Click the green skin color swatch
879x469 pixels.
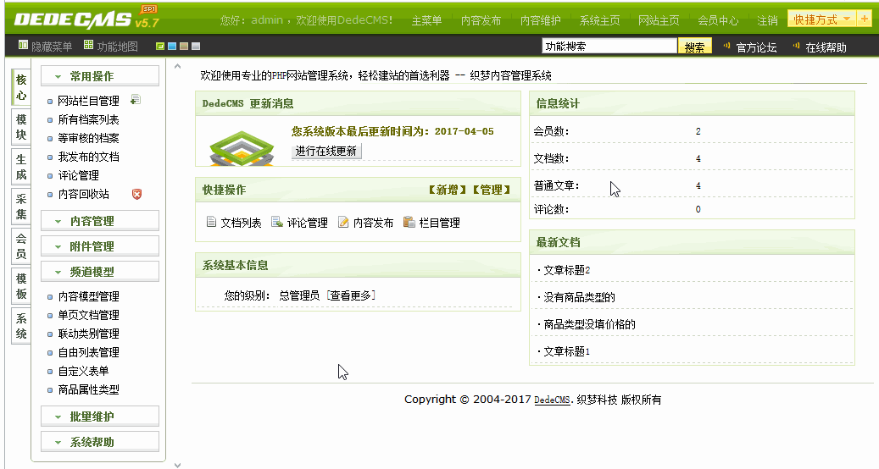click(x=159, y=47)
